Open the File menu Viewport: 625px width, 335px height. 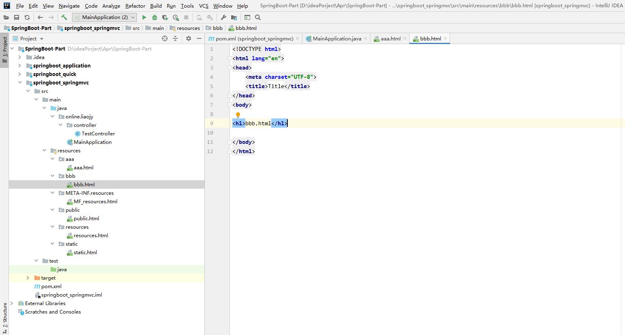[x=20, y=6]
